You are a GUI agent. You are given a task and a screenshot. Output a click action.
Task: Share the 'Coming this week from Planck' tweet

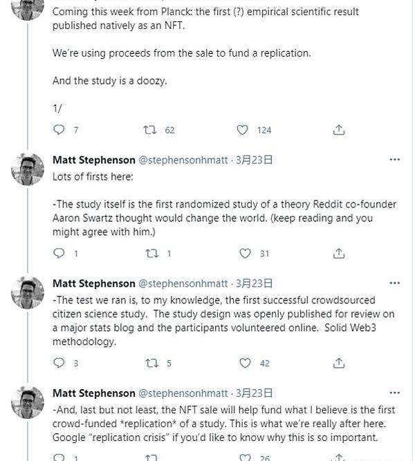(338, 130)
